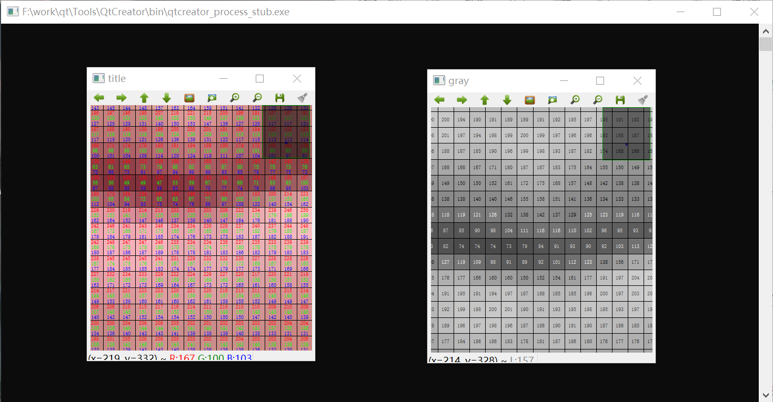Pan left in the gray window
The height and width of the screenshot is (402, 773).
(439, 100)
